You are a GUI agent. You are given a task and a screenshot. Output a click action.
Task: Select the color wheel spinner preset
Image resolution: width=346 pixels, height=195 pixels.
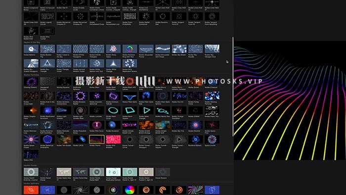pos(130,190)
